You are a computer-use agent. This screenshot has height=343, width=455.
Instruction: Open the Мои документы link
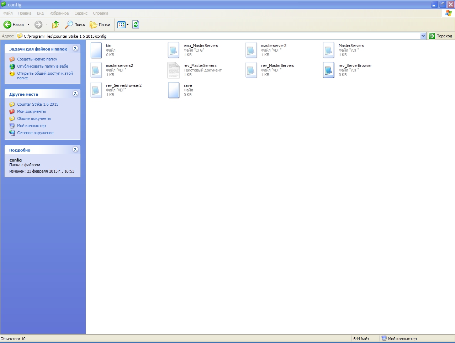pyautogui.click(x=31, y=112)
